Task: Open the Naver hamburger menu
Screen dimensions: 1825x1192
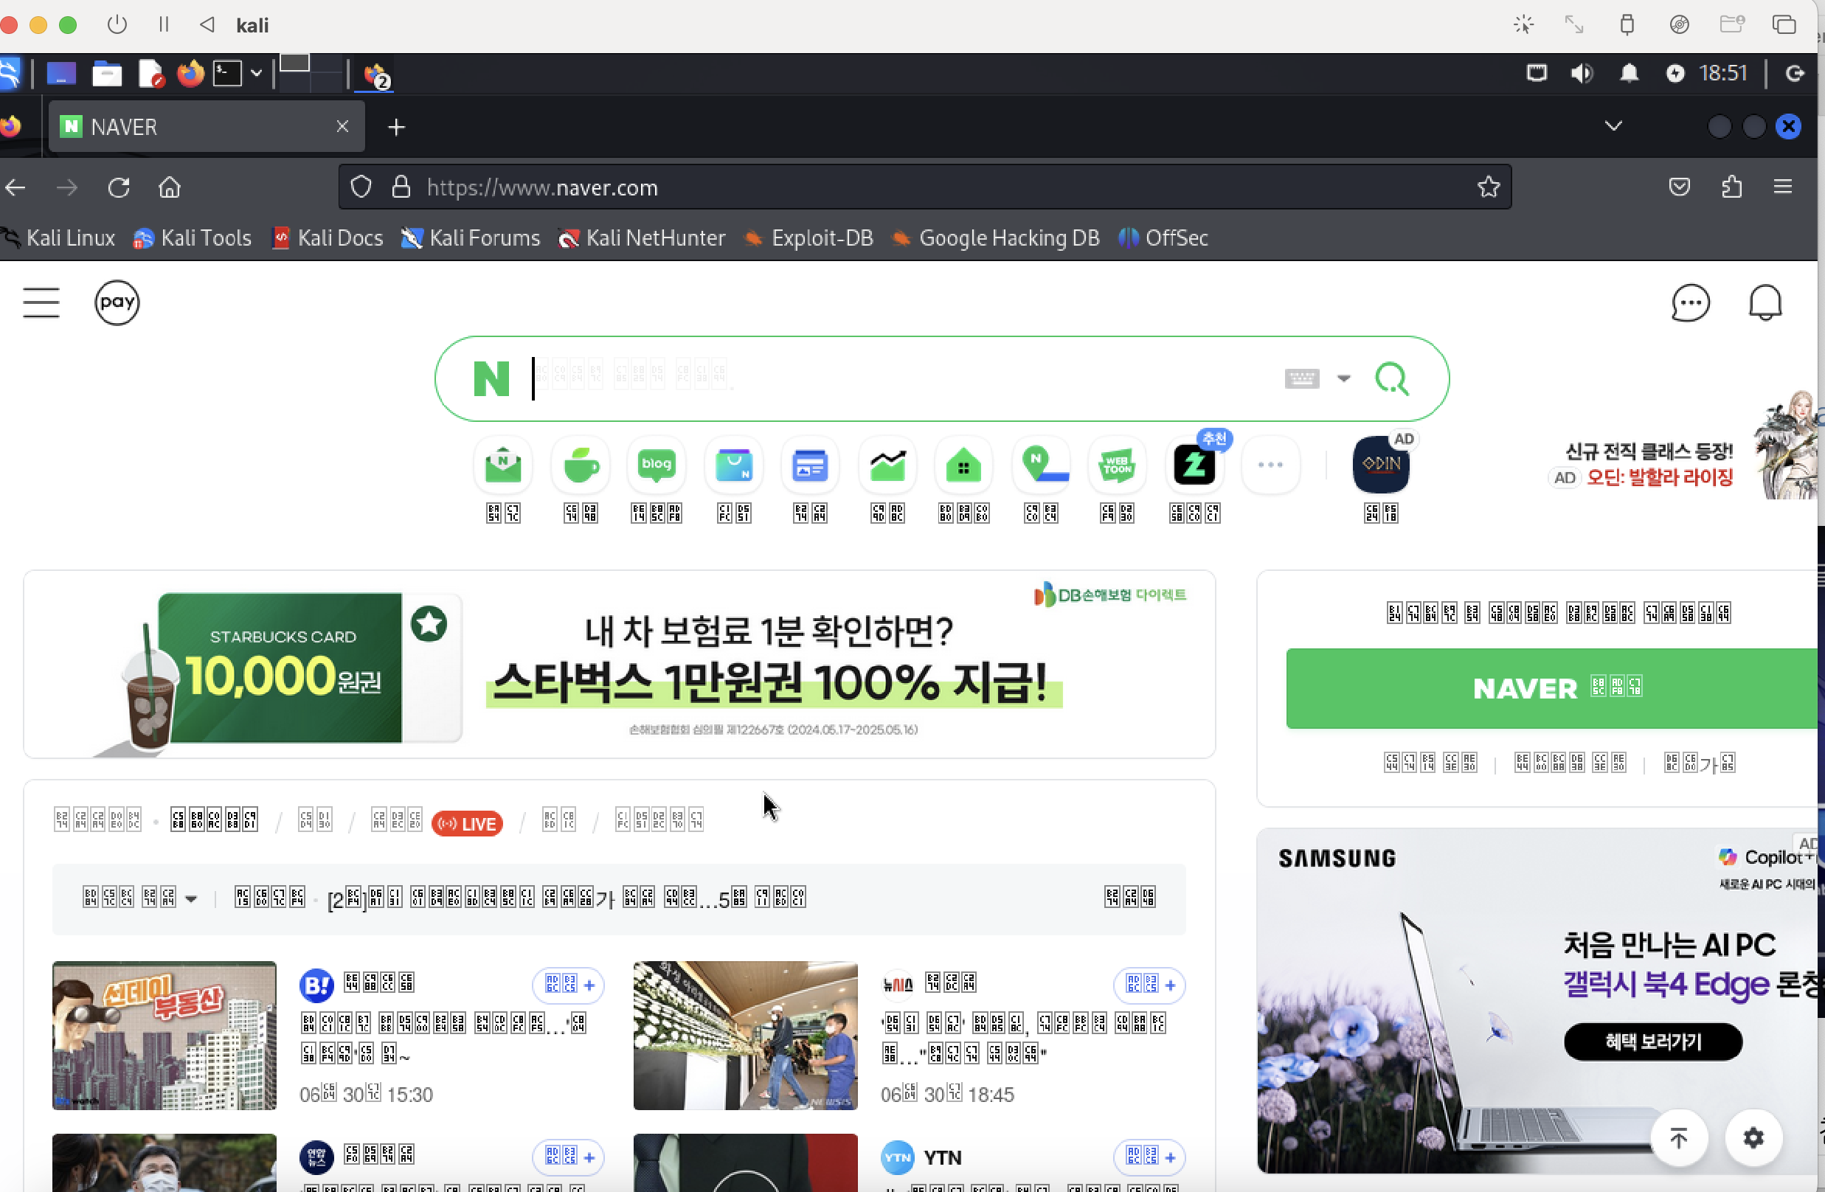Action: pyautogui.click(x=41, y=302)
